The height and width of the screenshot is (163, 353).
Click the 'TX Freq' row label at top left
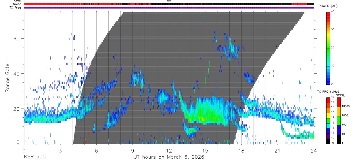click(x=16, y=7)
